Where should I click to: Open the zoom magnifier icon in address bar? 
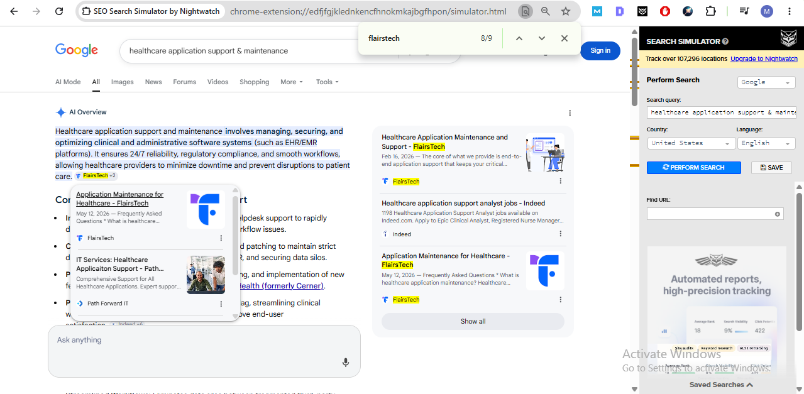click(x=545, y=11)
